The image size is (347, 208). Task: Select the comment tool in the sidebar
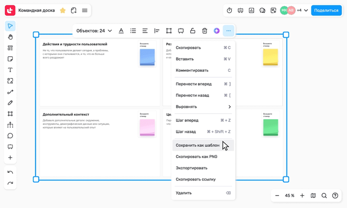pyautogui.click(x=10, y=136)
